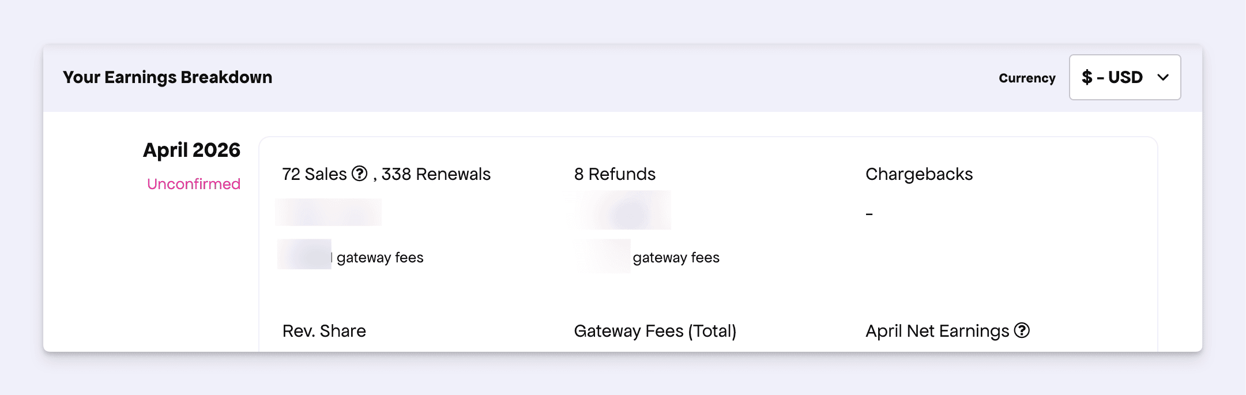Click the blurred amount under Sales
Viewport: 1246px width, 395px height.
[x=329, y=212]
